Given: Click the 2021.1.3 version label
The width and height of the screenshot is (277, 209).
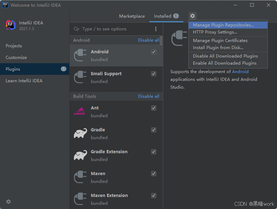Looking at the screenshot, I should 26,29.
